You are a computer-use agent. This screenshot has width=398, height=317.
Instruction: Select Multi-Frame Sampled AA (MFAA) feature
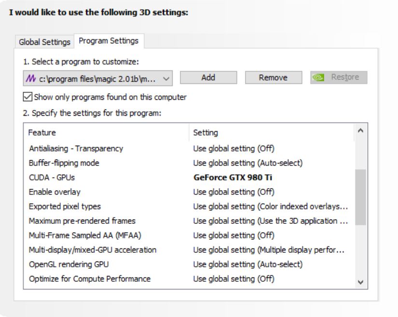tap(85, 235)
